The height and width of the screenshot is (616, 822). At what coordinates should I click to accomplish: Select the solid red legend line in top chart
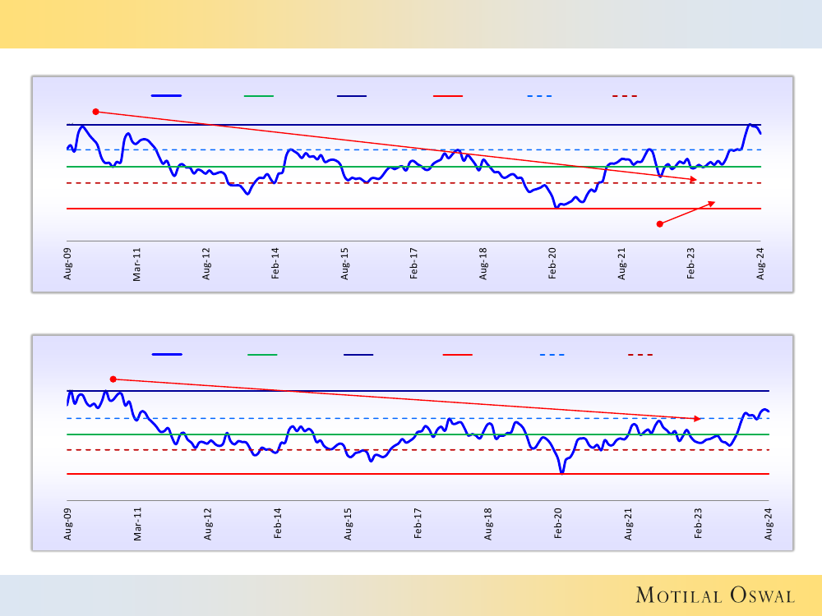[448, 96]
